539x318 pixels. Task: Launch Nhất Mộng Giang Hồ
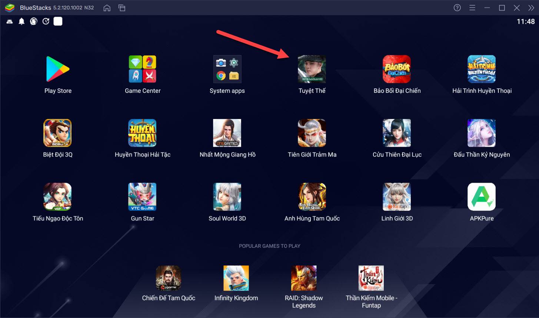(227, 133)
